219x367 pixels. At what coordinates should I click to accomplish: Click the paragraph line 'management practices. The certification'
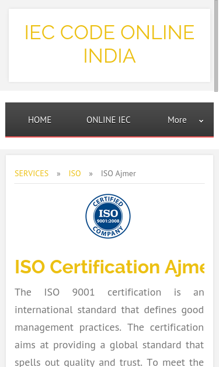[109, 327]
